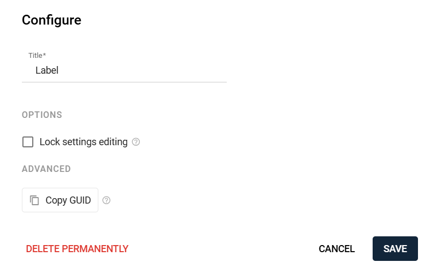The height and width of the screenshot is (274, 430).
Task: Focus the Title input field
Action: (x=124, y=70)
